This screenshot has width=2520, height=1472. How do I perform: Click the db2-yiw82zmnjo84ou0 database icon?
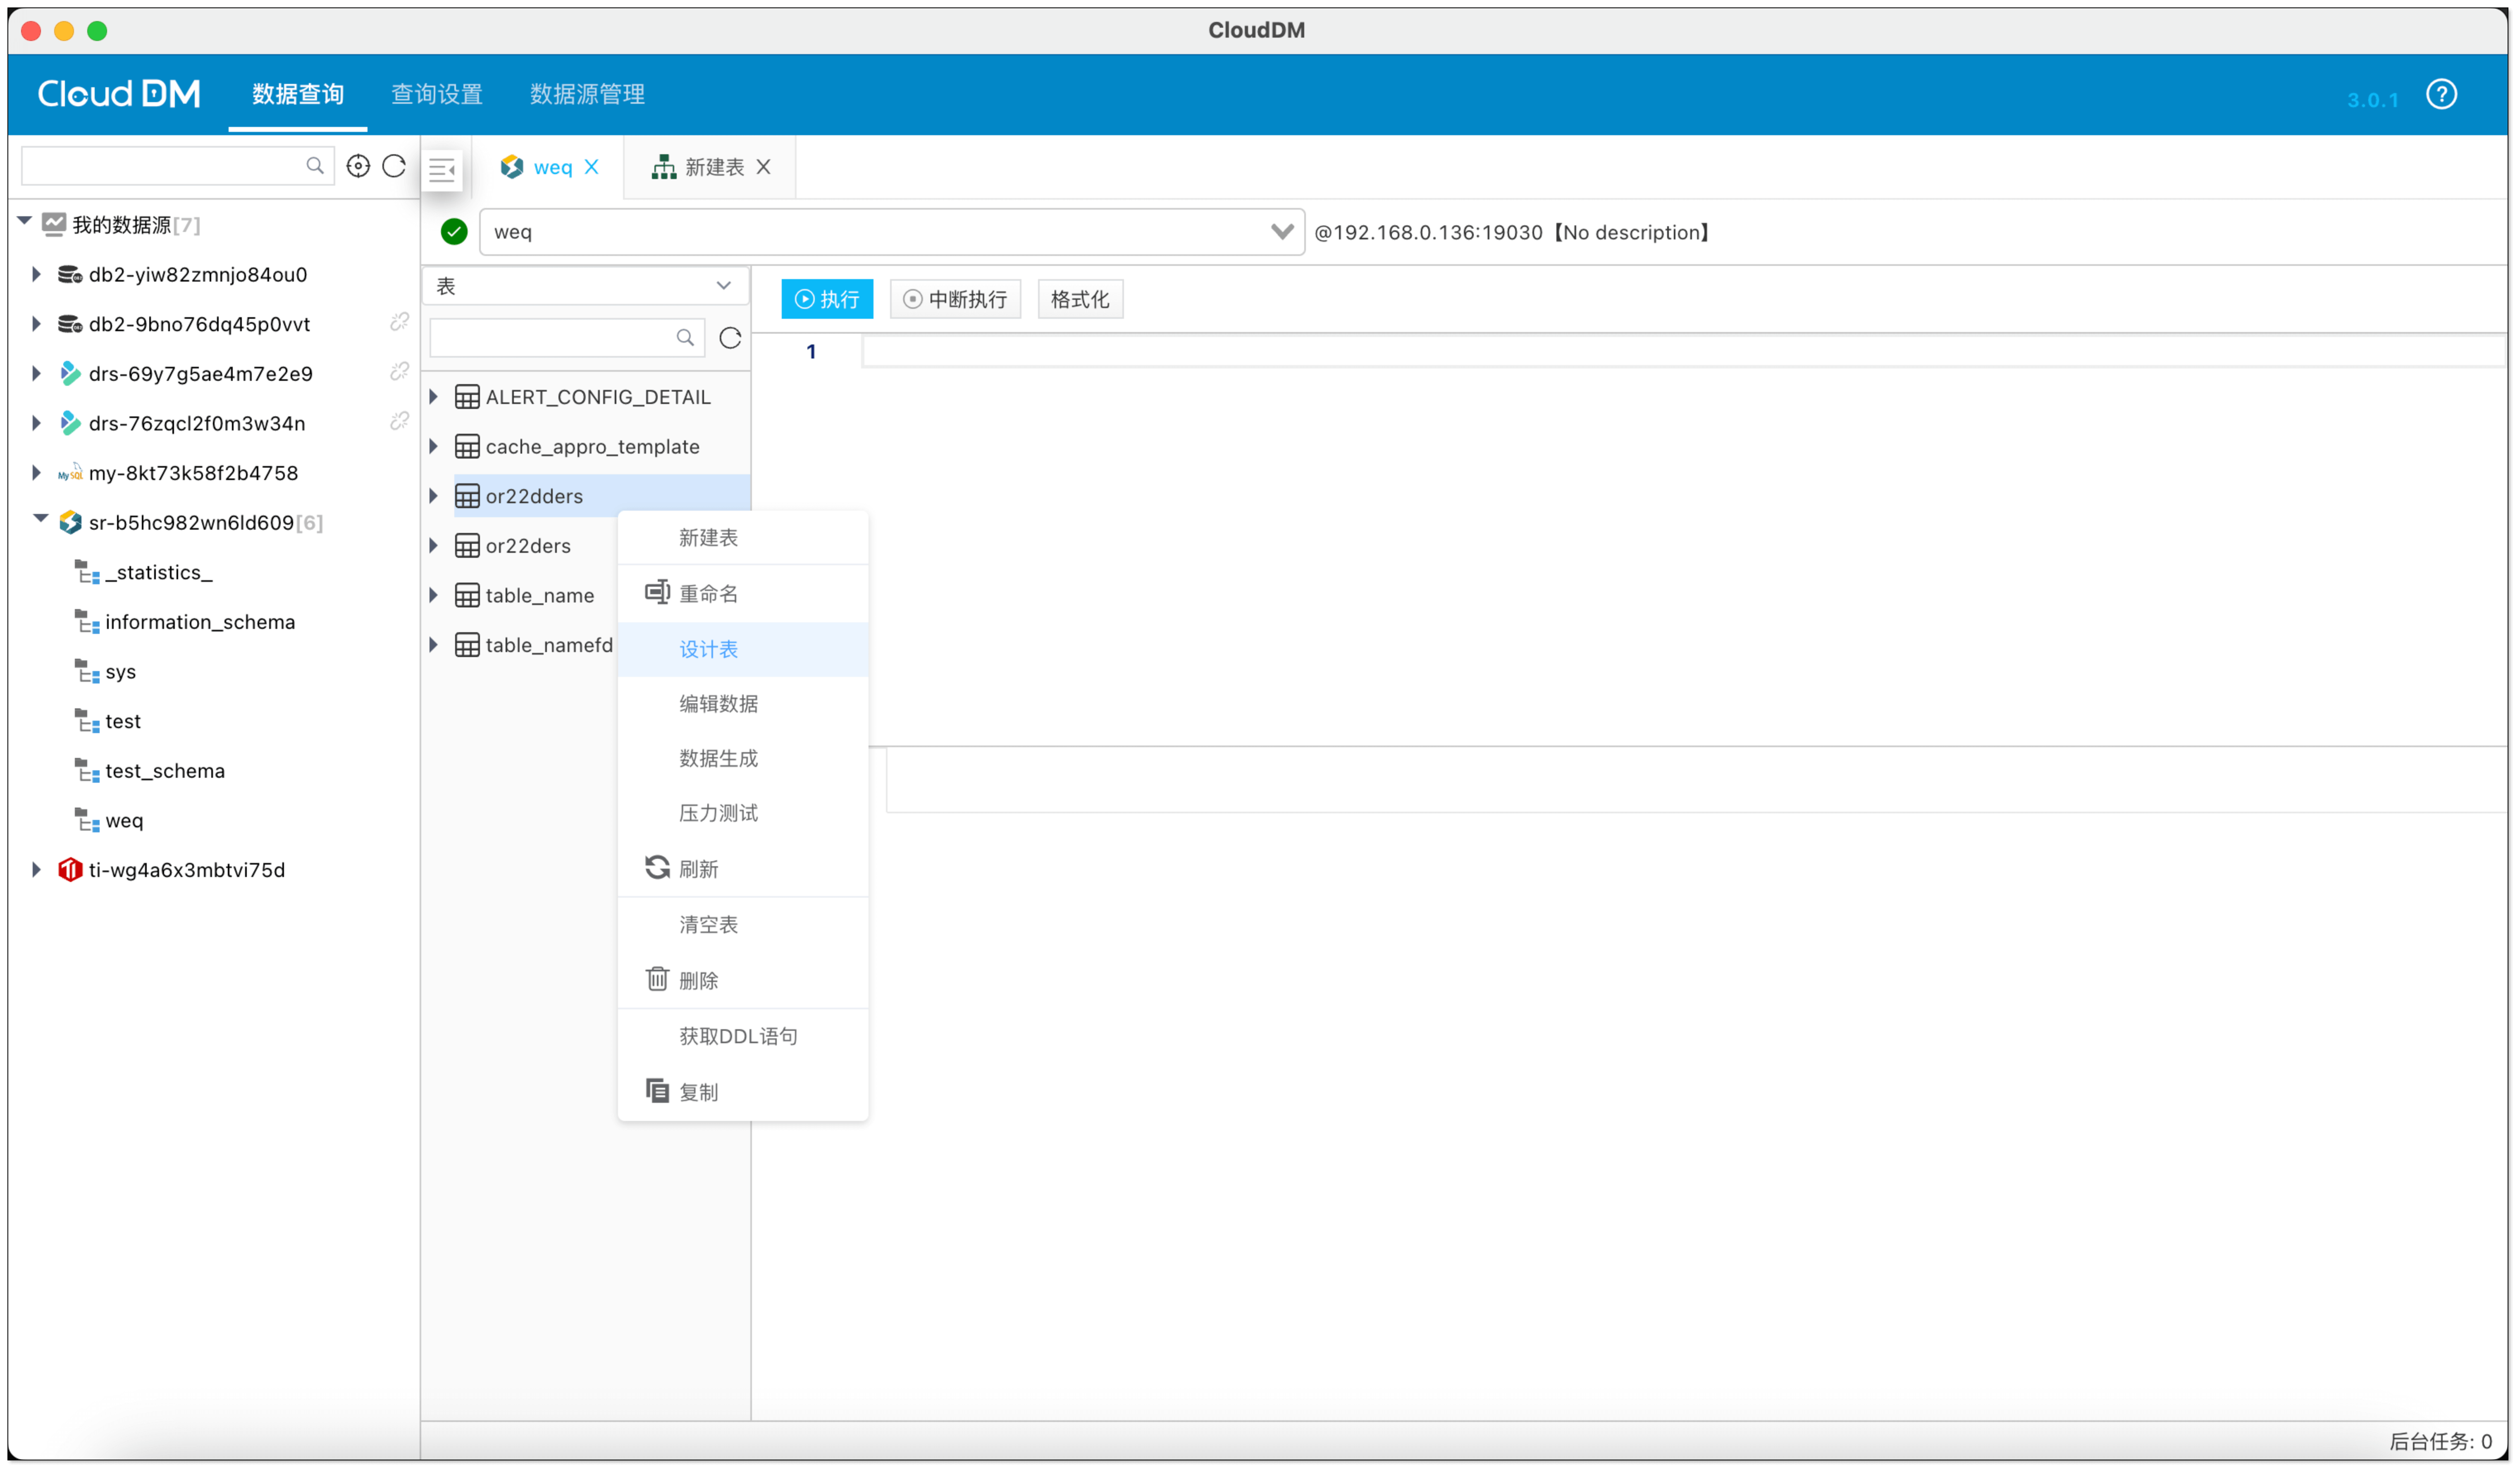70,274
